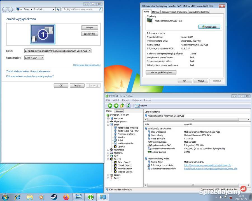Select OpenGL item in EVEREST tree
The width and height of the screenshot is (252, 201).
pos(121,147)
